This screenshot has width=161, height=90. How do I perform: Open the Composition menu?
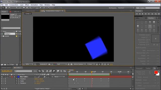click(14, 5)
